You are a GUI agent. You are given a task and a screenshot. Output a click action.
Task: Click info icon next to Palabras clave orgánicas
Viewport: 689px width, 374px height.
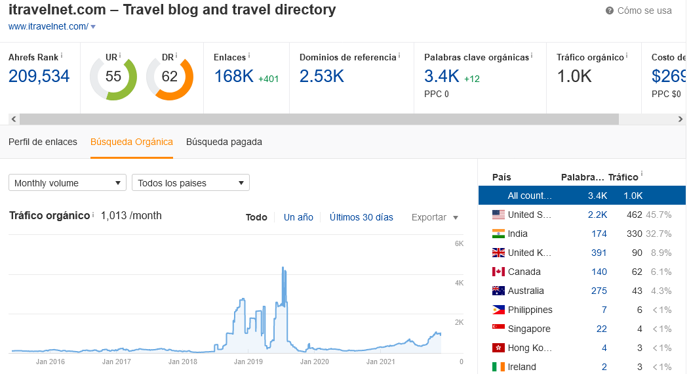coord(532,55)
